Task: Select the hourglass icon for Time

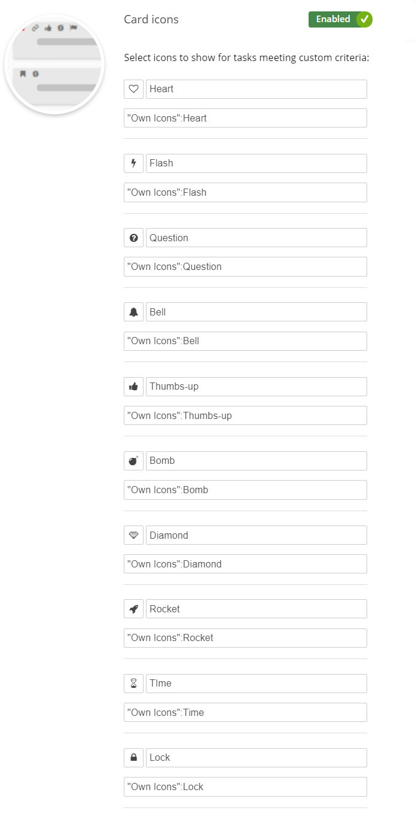Action: click(x=133, y=683)
